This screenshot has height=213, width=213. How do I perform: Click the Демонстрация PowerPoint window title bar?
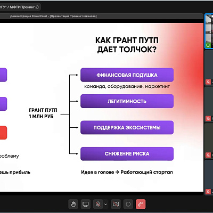point(101,16)
